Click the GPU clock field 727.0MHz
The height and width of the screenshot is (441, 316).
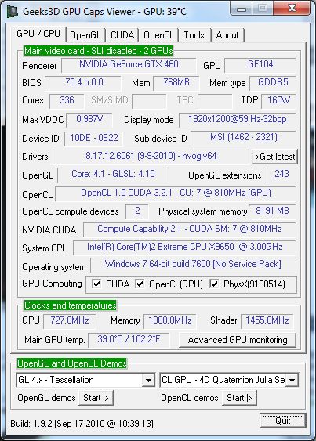click(x=69, y=321)
